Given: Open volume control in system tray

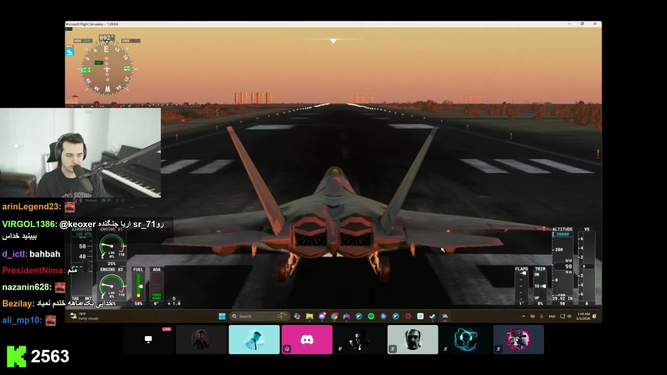Looking at the screenshot, I should click(x=569, y=316).
